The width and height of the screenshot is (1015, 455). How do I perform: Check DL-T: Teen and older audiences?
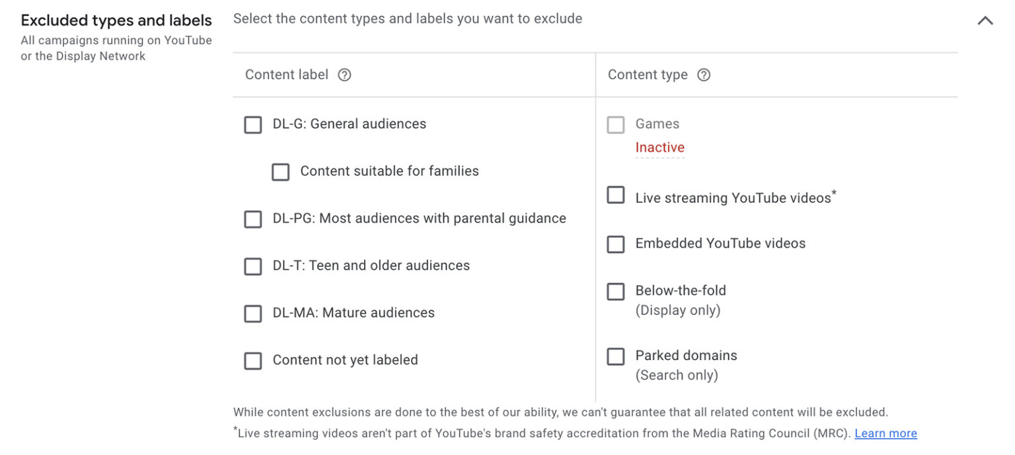pos(253,266)
